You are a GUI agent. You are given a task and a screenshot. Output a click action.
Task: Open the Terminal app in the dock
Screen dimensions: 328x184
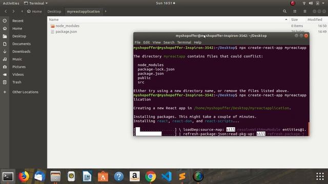[x=8, y=177]
